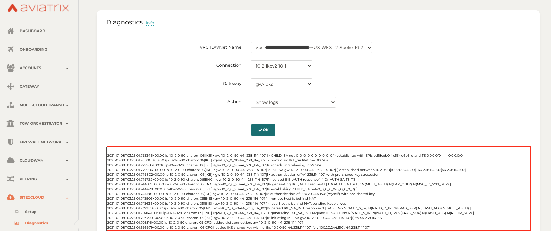Expand the Multi-Cloud Transit submenu

tap(67, 105)
